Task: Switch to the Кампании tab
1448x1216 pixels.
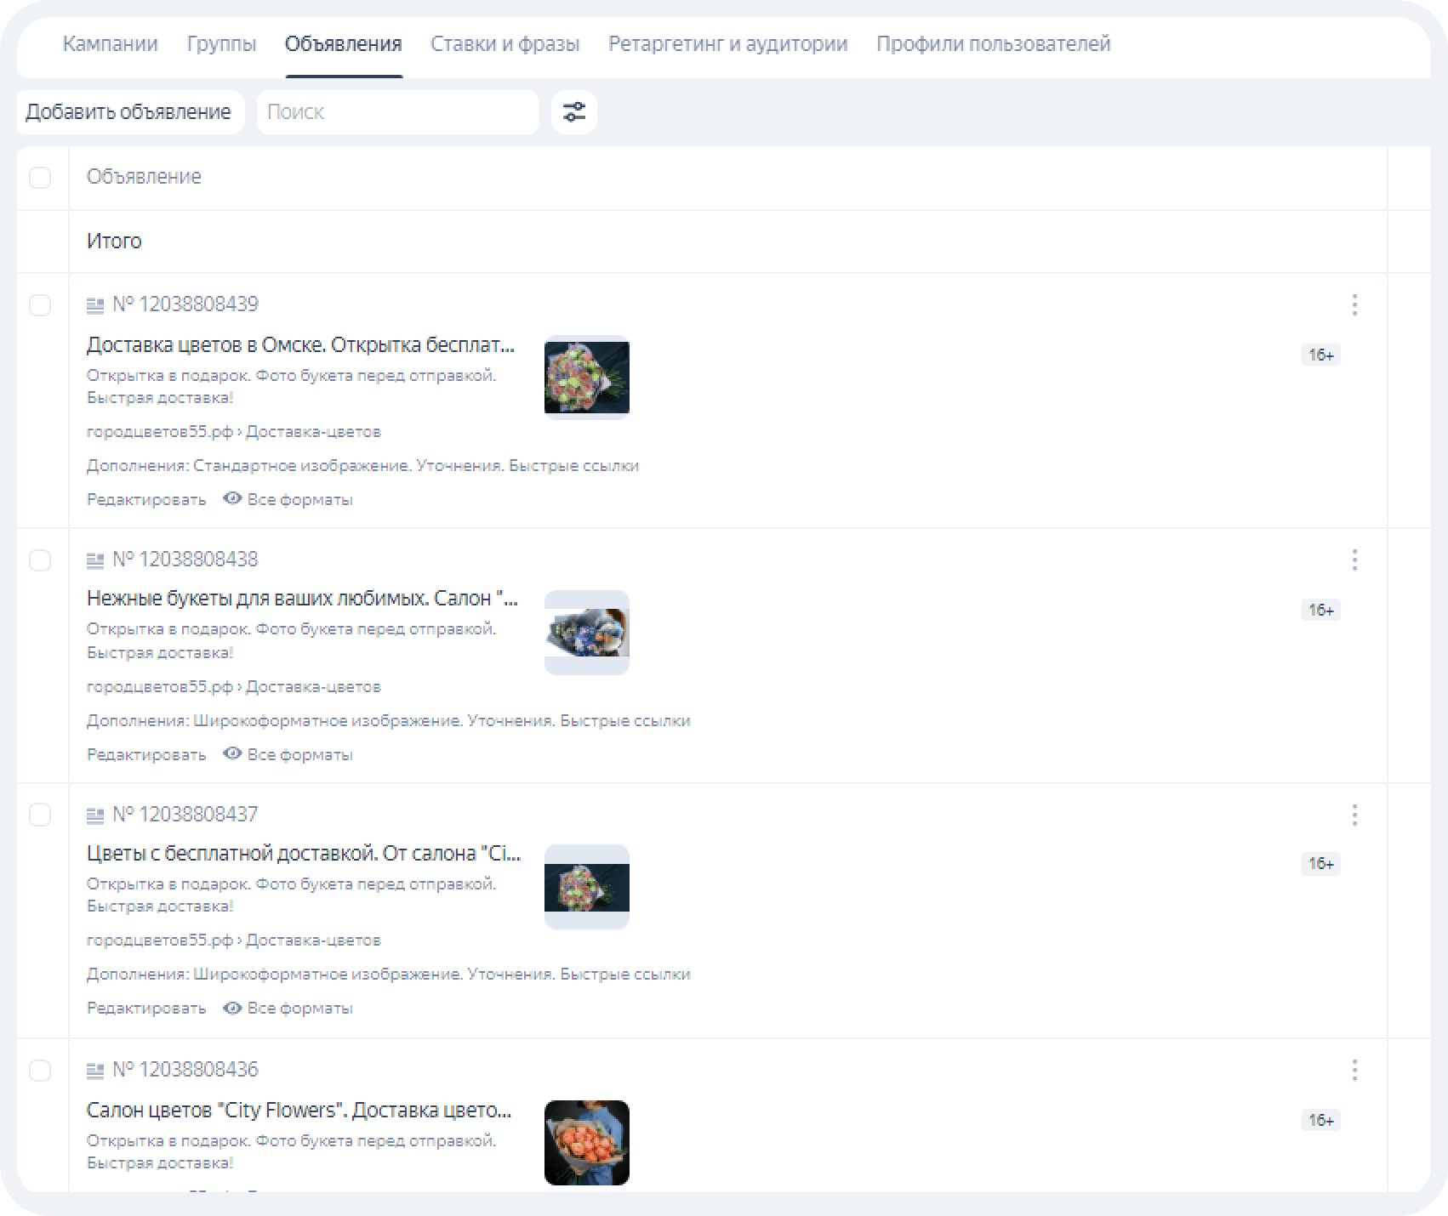Action: click(111, 44)
